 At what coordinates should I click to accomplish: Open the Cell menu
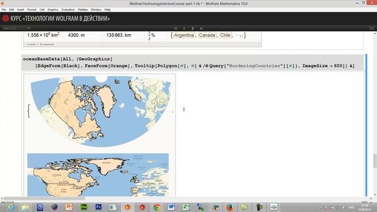pyautogui.click(x=42, y=9)
